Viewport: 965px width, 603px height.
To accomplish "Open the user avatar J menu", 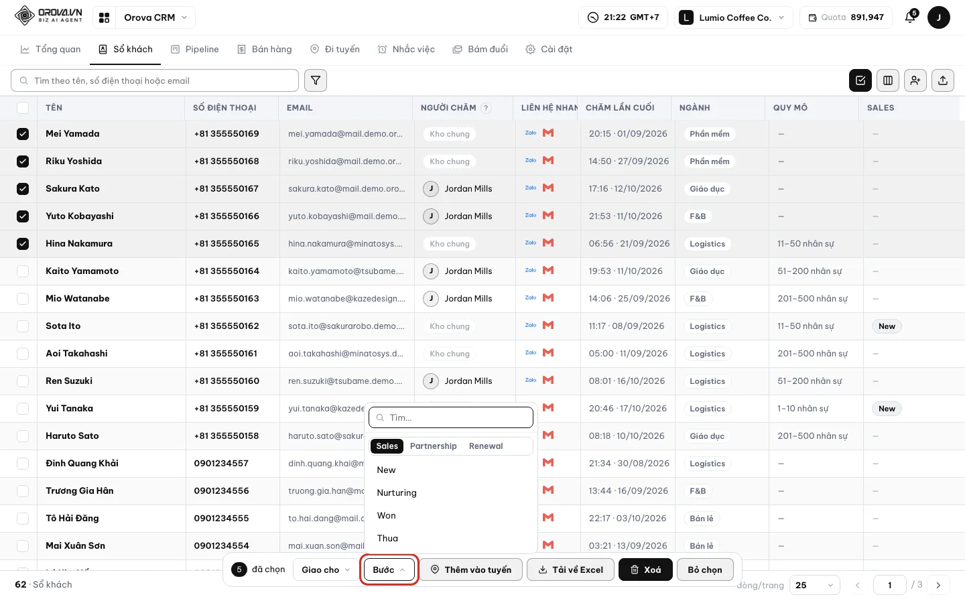I will (939, 17).
